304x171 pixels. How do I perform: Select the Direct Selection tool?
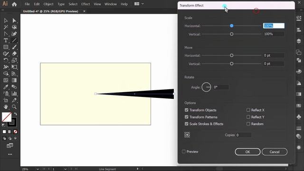(14, 20)
